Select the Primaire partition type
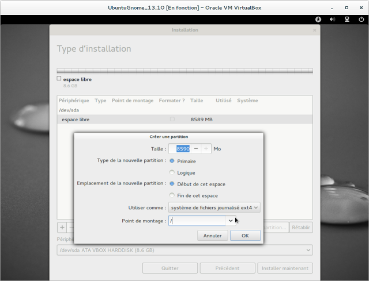369x281 pixels. pyautogui.click(x=172, y=161)
